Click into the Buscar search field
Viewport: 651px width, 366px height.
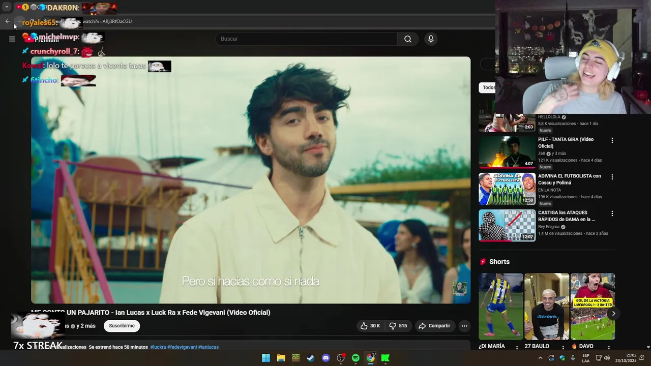point(307,39)
